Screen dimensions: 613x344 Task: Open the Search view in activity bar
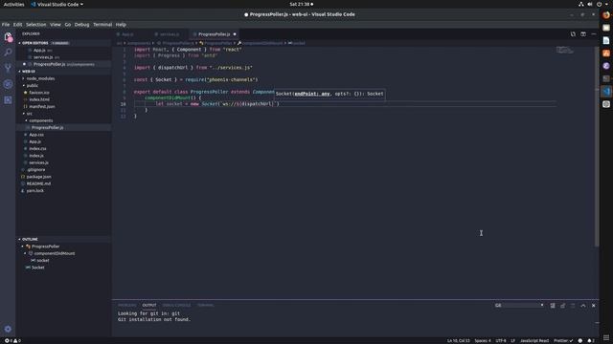(8, 53)
